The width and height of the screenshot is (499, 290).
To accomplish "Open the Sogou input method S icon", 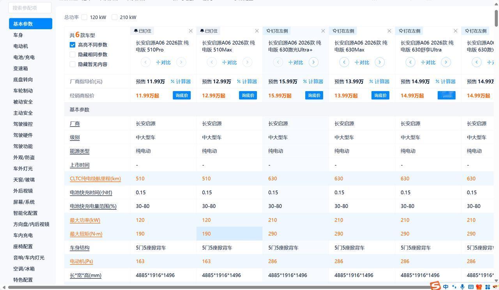I will 435,286.
